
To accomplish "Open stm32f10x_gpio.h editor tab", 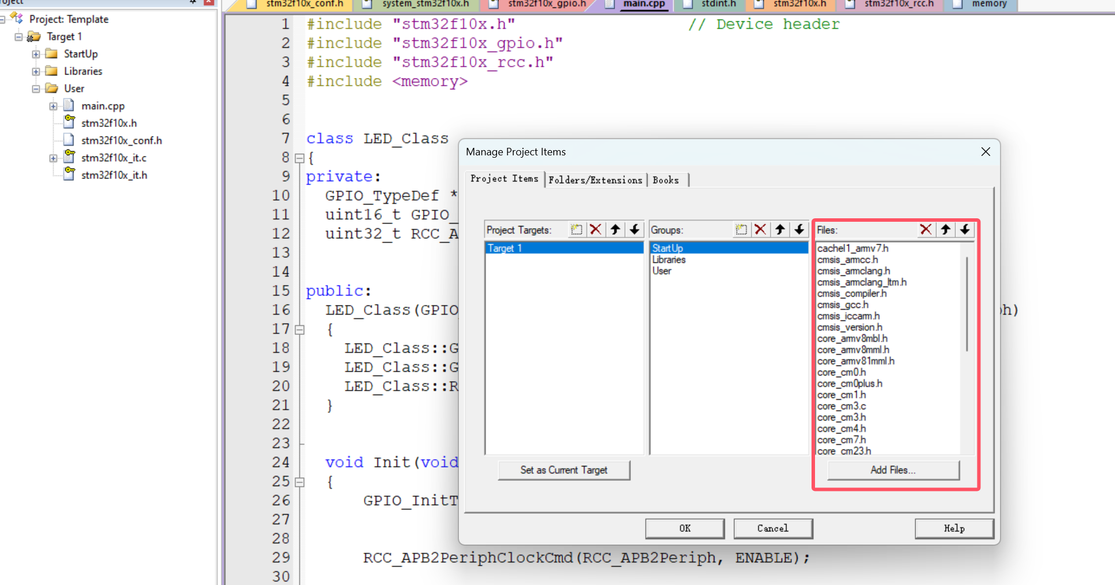I will click(546, 4).
